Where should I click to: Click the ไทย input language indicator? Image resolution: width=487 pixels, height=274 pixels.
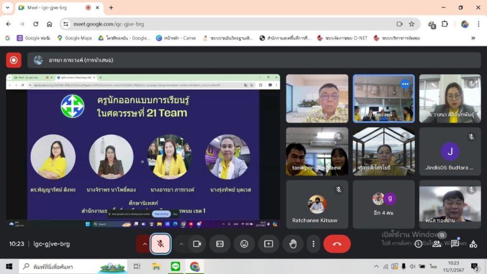(433, 266)
